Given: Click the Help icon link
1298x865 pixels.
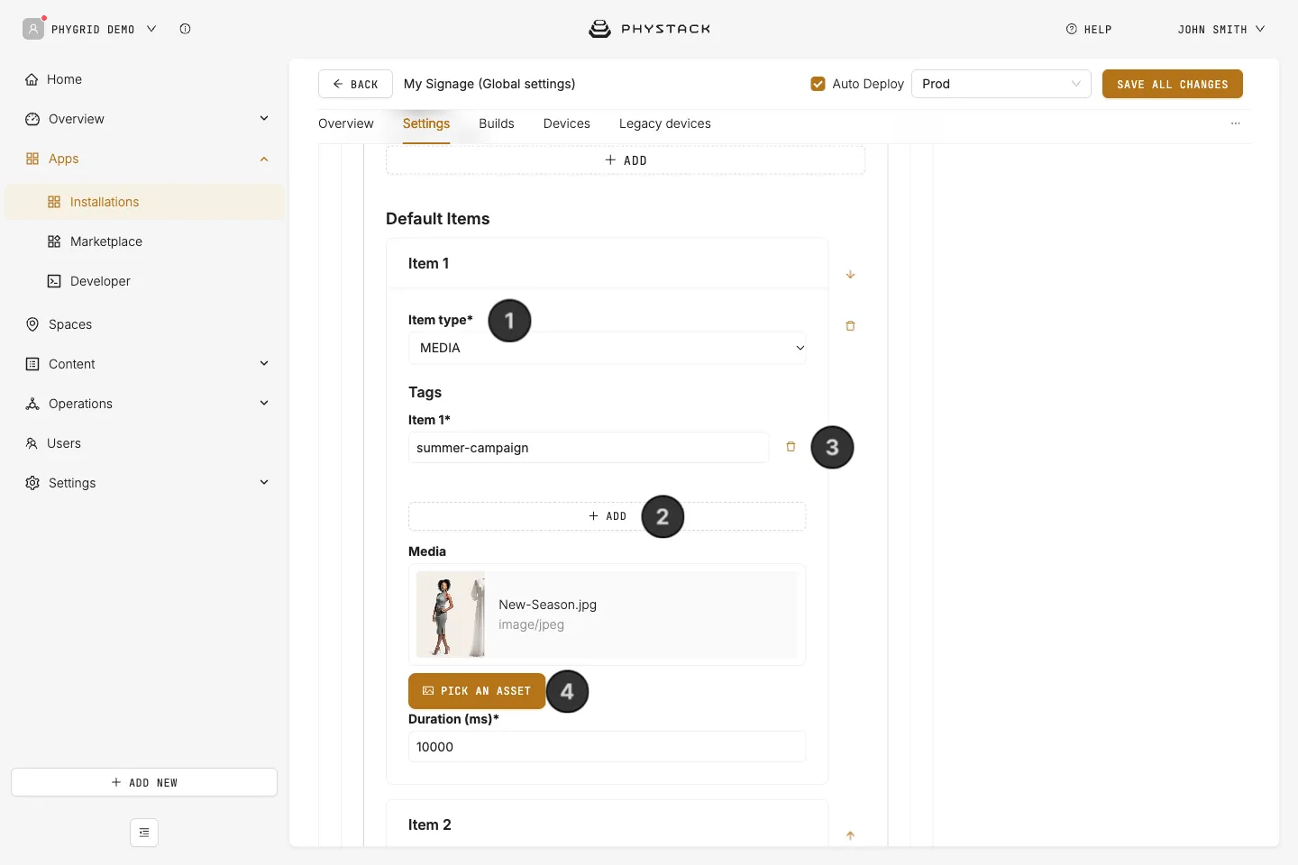Looking at the screenshot, I should [1089, 30].
